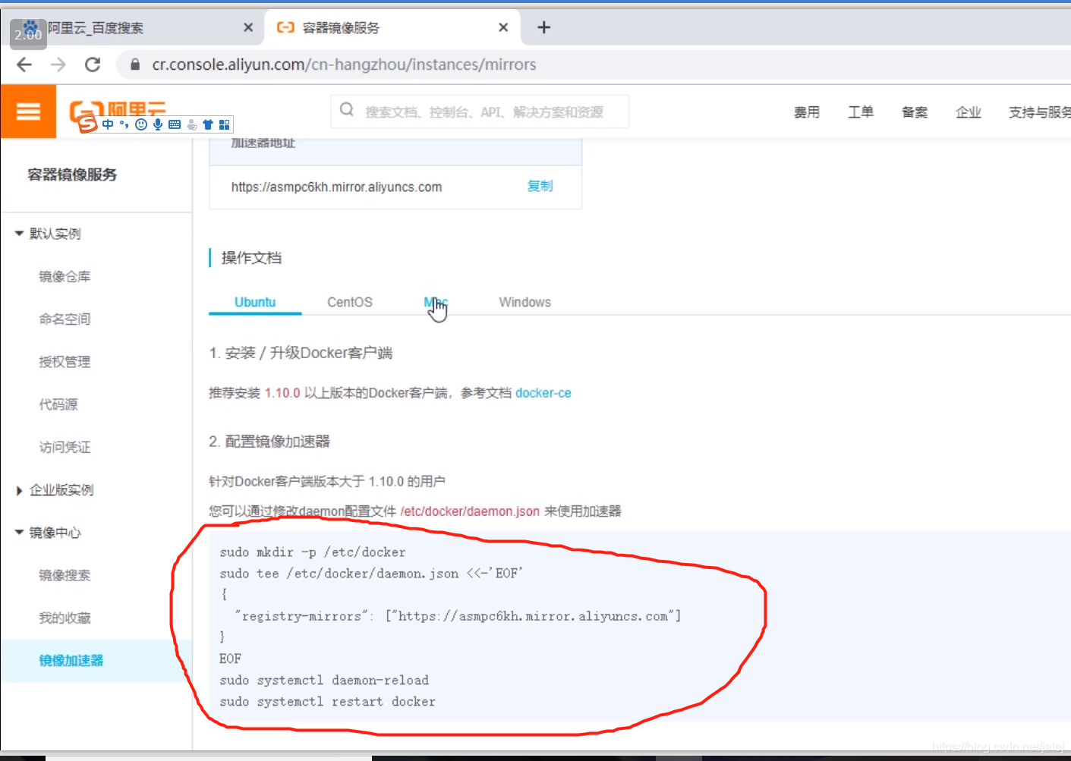
Task: Toggle Chinese input mode 中 icon
Action: click(x=108, y=124)
